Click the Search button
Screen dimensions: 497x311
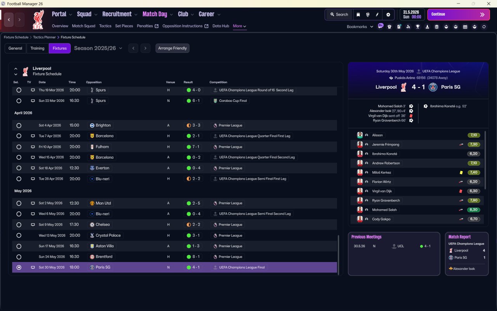(x=339, y=14)
